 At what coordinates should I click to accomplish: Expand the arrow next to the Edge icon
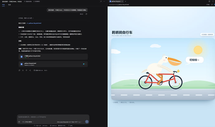click(x=86, y=64)
